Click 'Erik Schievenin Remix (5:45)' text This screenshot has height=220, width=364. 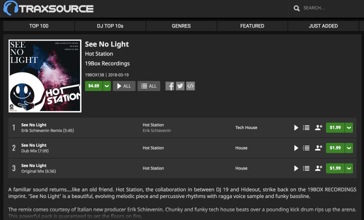(x=47, y=130)
